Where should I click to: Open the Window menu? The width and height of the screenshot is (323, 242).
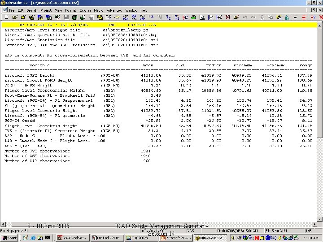131,10
